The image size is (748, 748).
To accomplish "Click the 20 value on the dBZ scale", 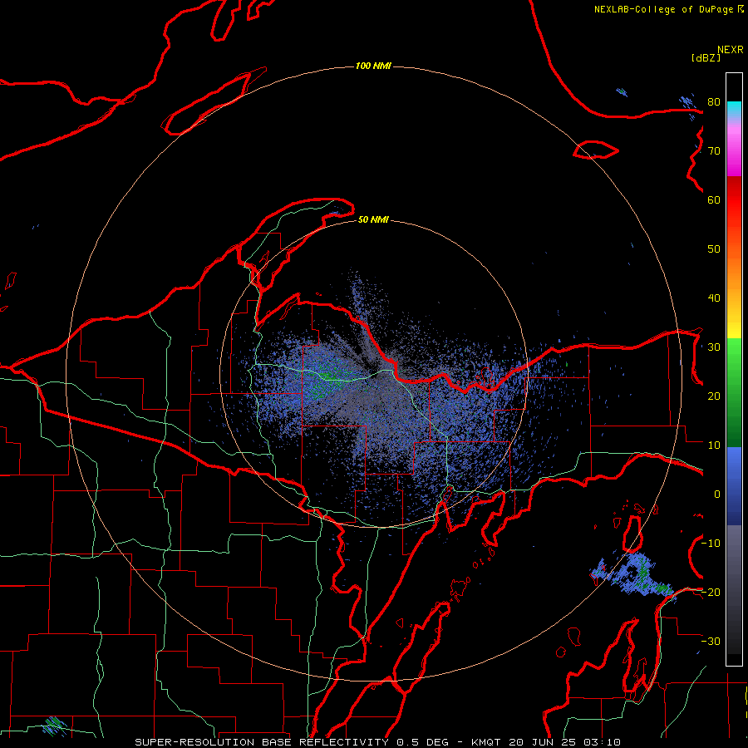I will click(x=714, y=396).
